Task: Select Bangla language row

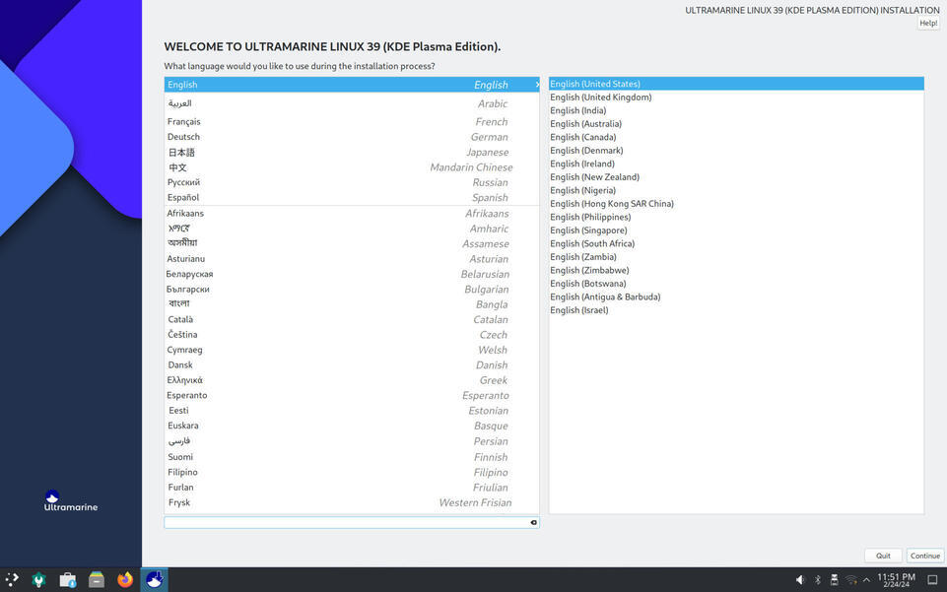Action: click(x=352, y=304)
